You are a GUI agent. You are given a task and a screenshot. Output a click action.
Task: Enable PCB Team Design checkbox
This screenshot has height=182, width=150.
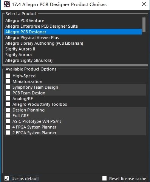[x=8, y=93]
